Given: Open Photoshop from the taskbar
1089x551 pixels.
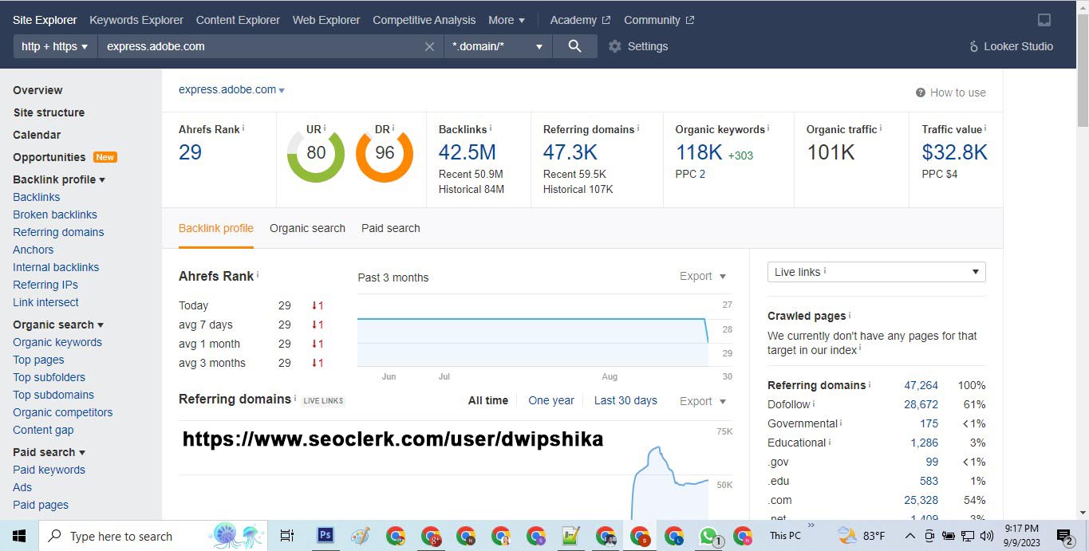Looking at the screenshot, I should [x=325, y=536].
